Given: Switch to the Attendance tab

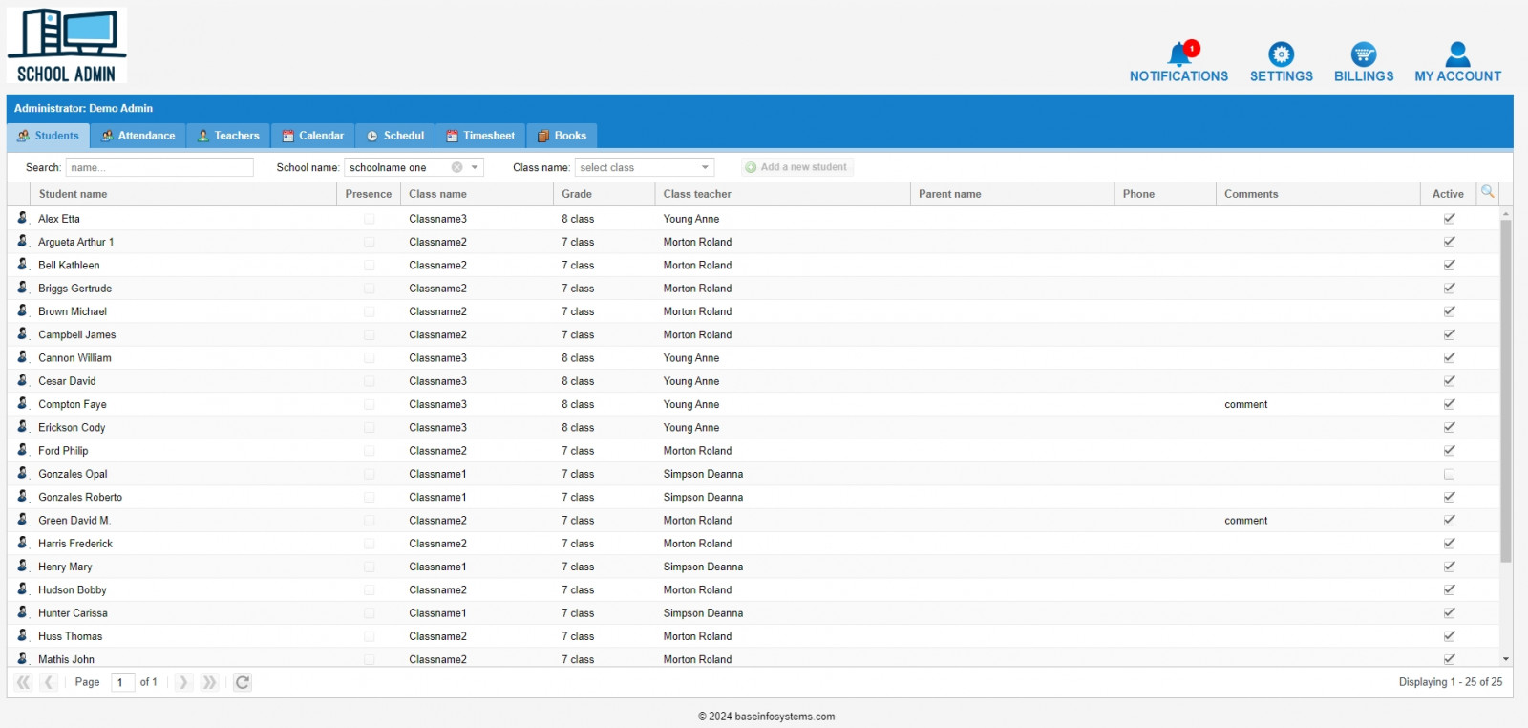Looking at the screenshot, I should [138, 136].
